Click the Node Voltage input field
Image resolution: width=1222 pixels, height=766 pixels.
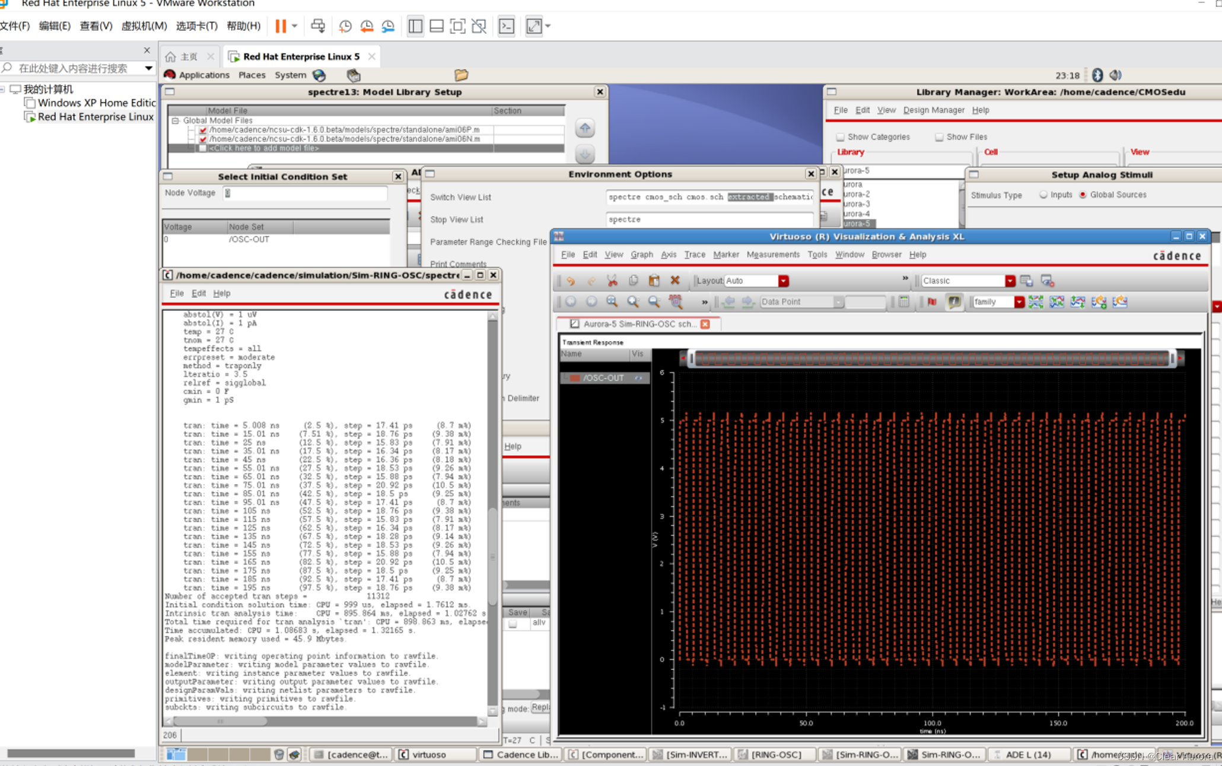[305, 193]
